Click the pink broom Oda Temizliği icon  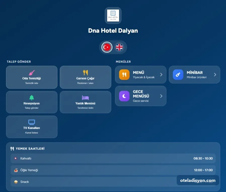click(x=31, y=73)
